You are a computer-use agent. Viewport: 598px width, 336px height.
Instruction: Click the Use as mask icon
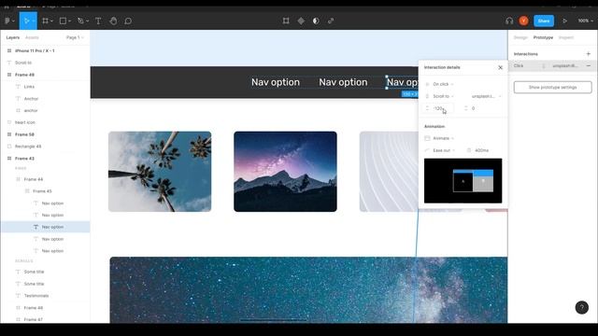click(316, 21)
